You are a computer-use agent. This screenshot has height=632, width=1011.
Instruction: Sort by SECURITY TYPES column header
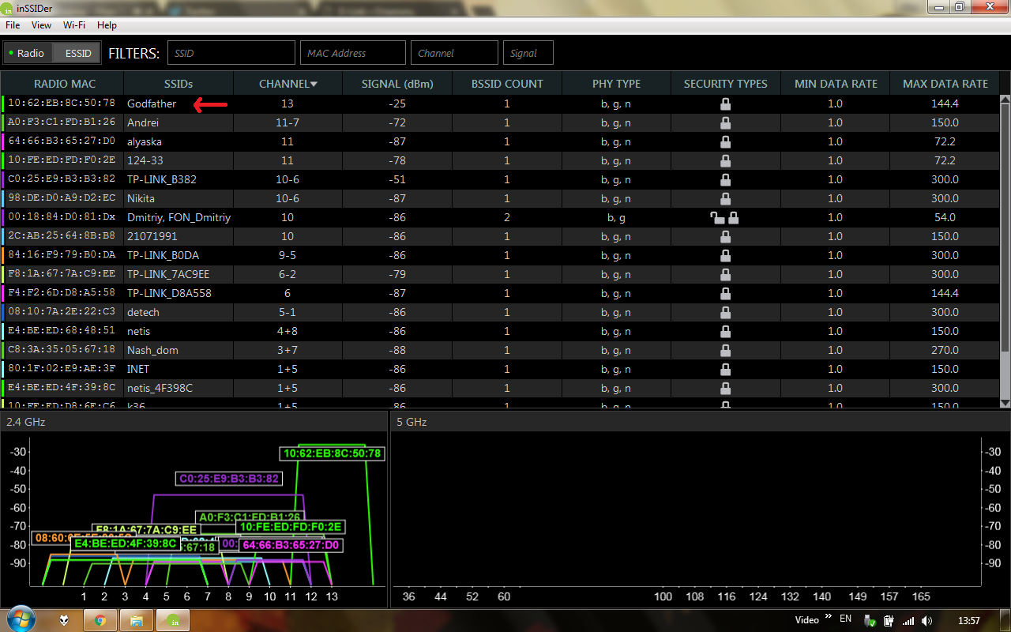point(726,84)
